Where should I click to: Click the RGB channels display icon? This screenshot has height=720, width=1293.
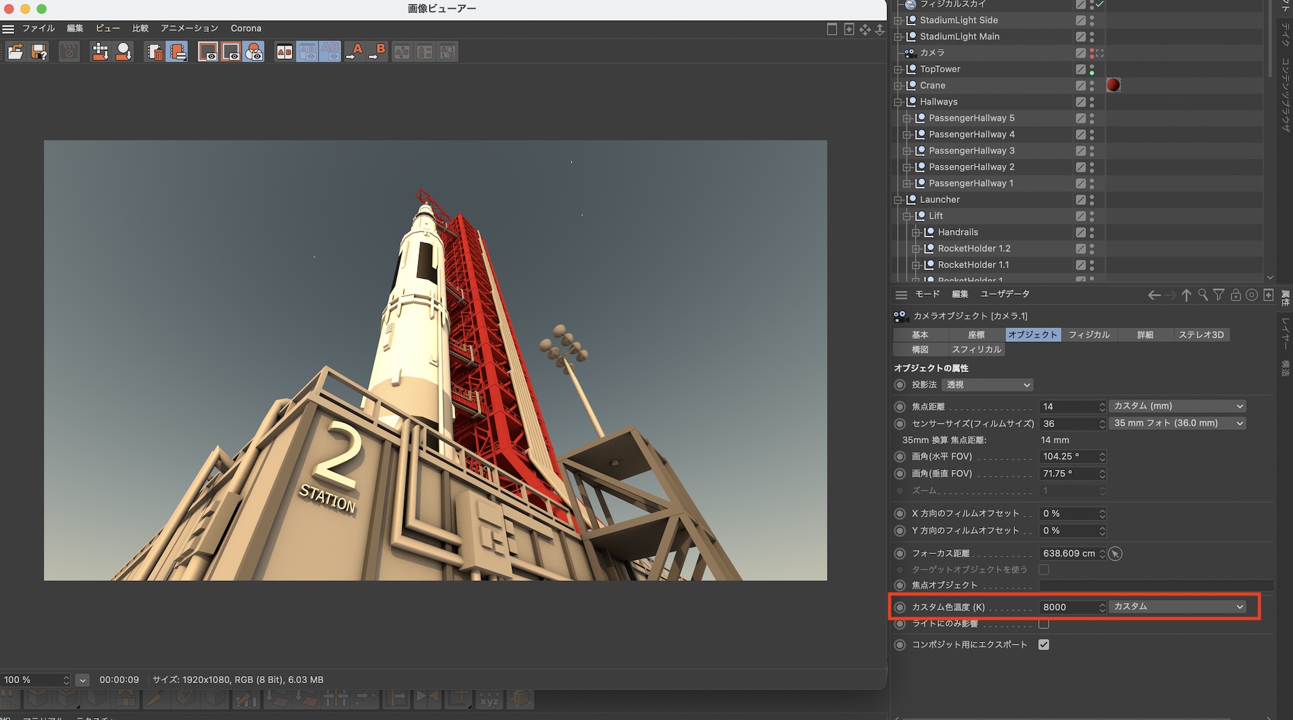254,52
